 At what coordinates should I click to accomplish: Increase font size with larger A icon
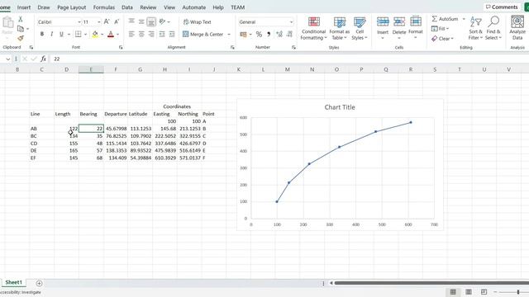click(107, 22)
